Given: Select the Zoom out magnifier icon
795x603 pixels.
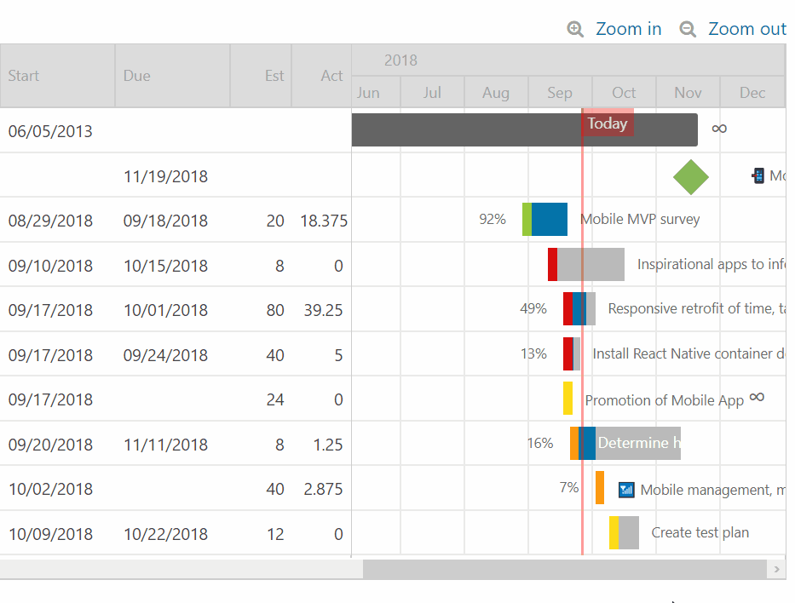Looking at the screenshot, I should (x=688, y=28).
